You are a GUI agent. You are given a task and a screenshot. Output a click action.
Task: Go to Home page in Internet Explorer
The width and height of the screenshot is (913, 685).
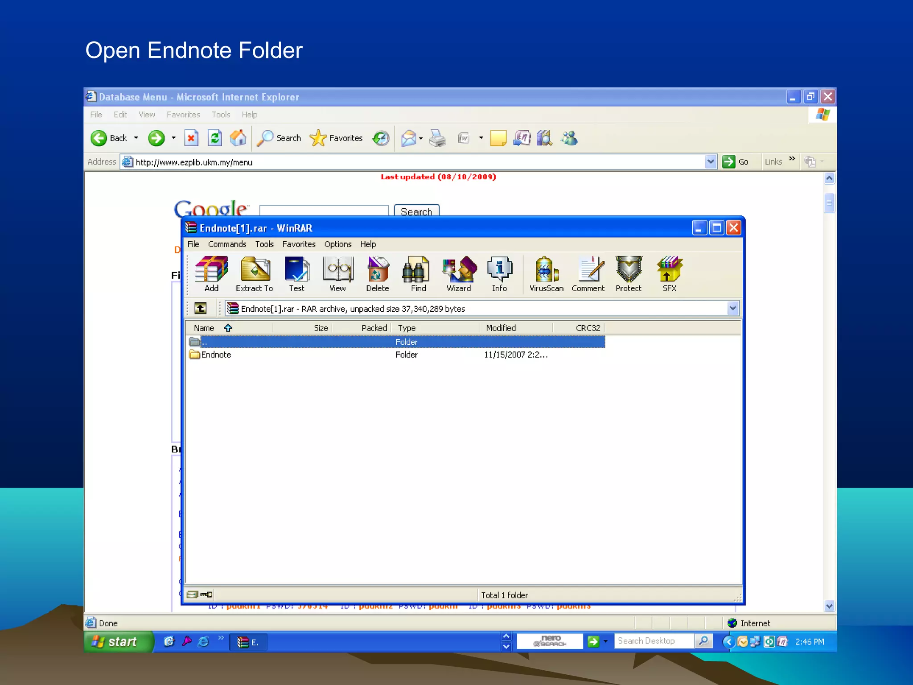pyautogui.click(x=238, y=138)
